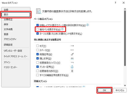This screenshot has width=128, height=94.
Task: Click 印刷オプション section heading
Action: [x=40, y=81]
